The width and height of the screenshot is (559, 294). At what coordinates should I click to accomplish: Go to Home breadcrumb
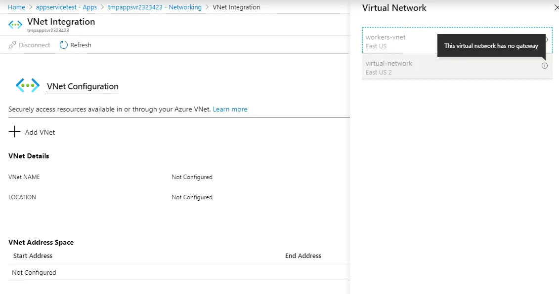pyautogui.click(x=16, y=7)
